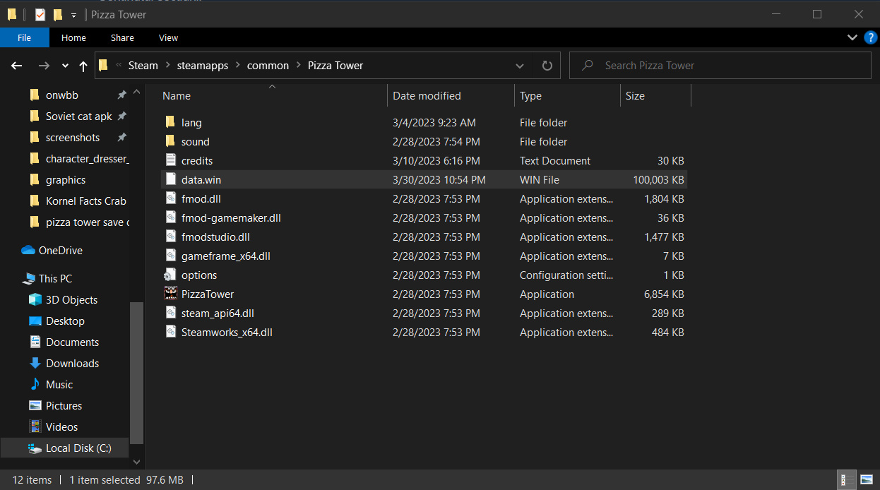Switch to Details view layout
Screen dimensions: 880x490
(x=844, y=480)
